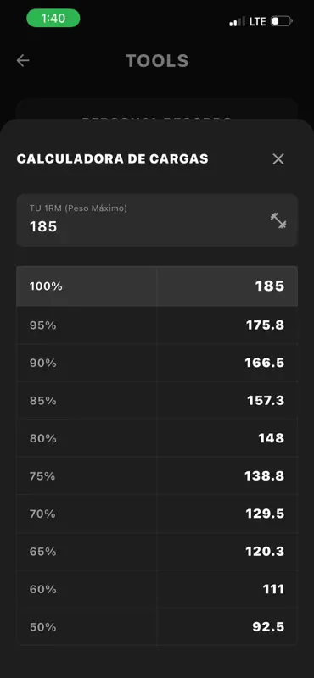This screenshot has width=314, height=678.
Task: Tap the dumbbell icon in 1RM field
Action: point(278,220)
